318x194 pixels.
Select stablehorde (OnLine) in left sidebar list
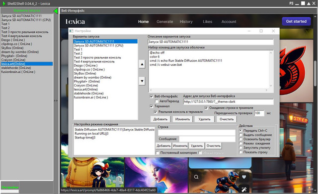point(27,68)
